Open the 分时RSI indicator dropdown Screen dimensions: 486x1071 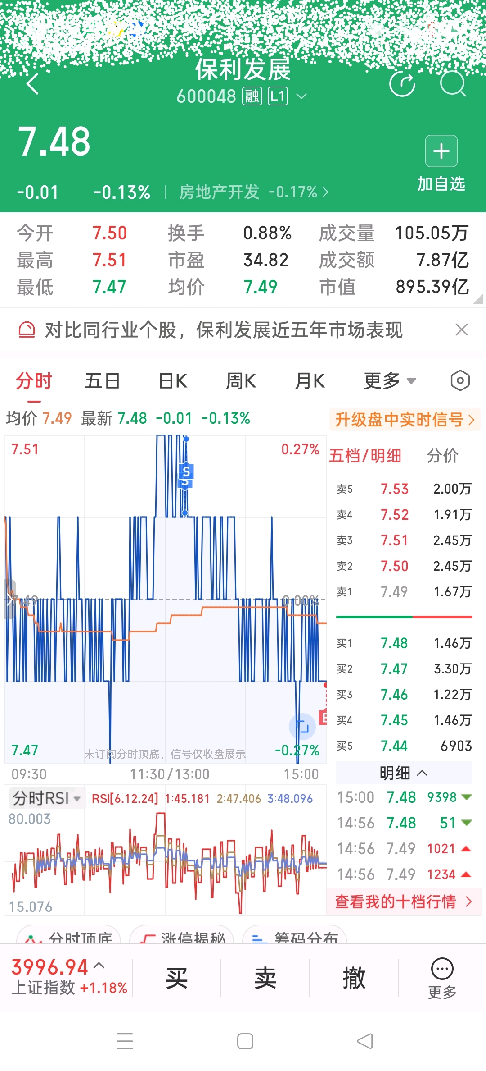click(47, 798)
